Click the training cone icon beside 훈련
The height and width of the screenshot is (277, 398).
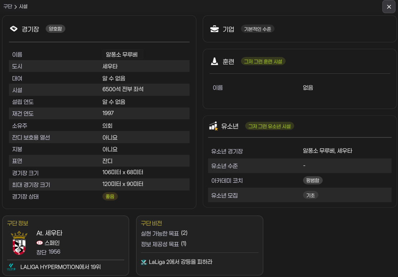215,61
